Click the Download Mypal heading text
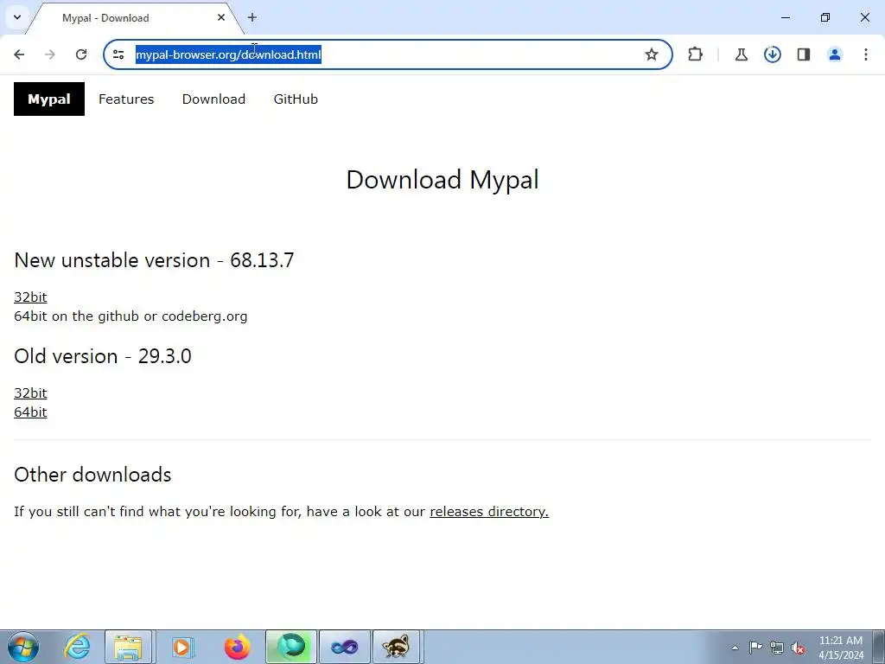 coord(442,180)
